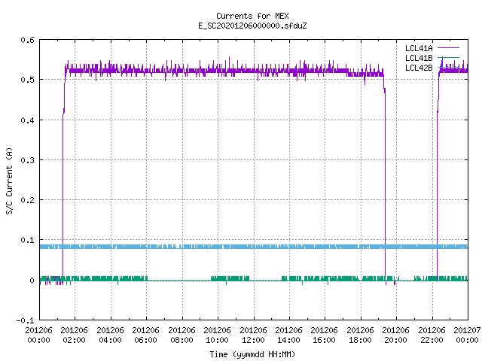Click the 201206 04:00 x-axis tick label

pos(111,335)
